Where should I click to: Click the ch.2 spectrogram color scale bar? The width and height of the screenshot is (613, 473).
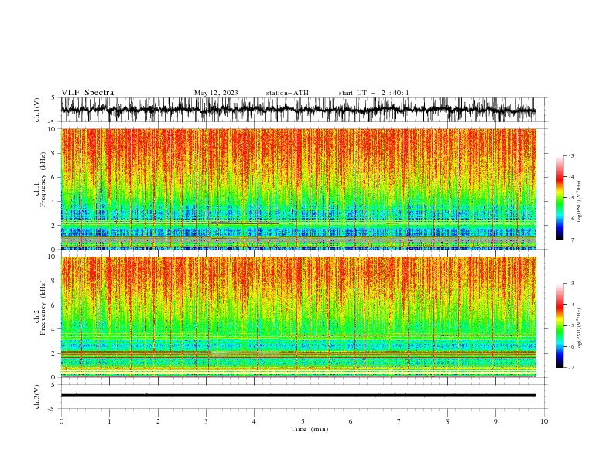tap(560, 325)
